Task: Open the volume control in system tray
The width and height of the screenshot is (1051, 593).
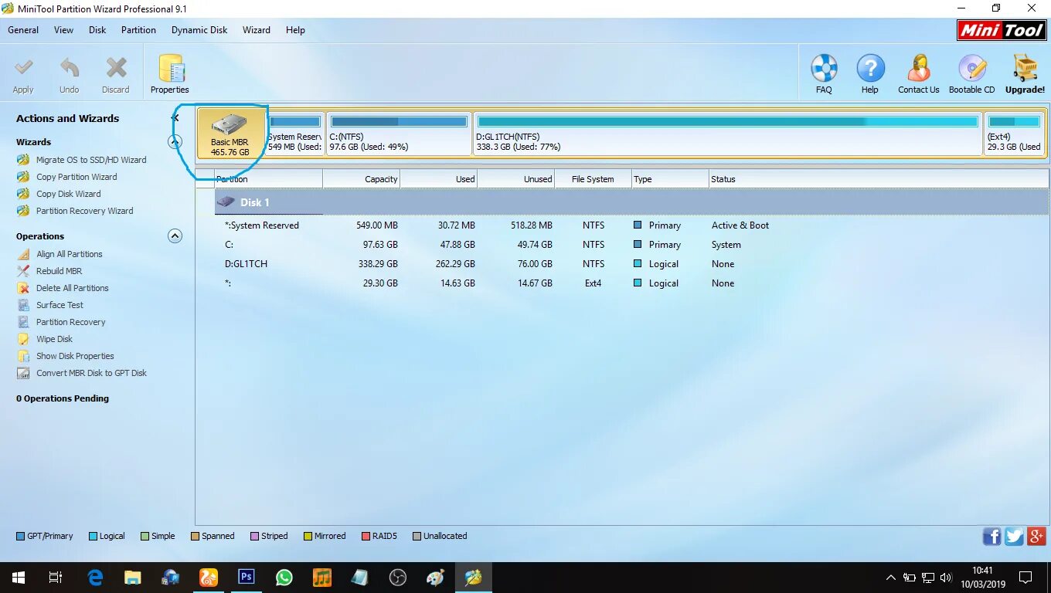Action: (947, 578)
